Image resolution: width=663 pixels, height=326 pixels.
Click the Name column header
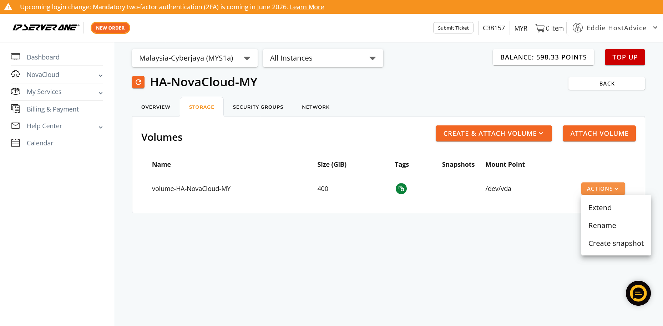(161, 164)
